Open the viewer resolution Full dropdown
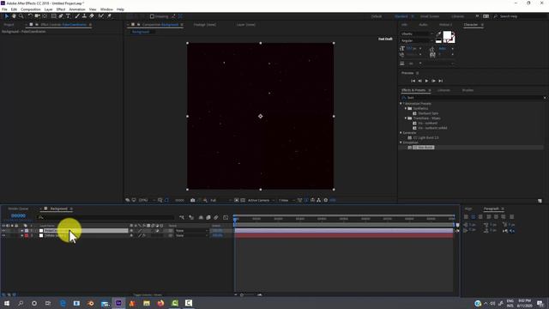 220,200
